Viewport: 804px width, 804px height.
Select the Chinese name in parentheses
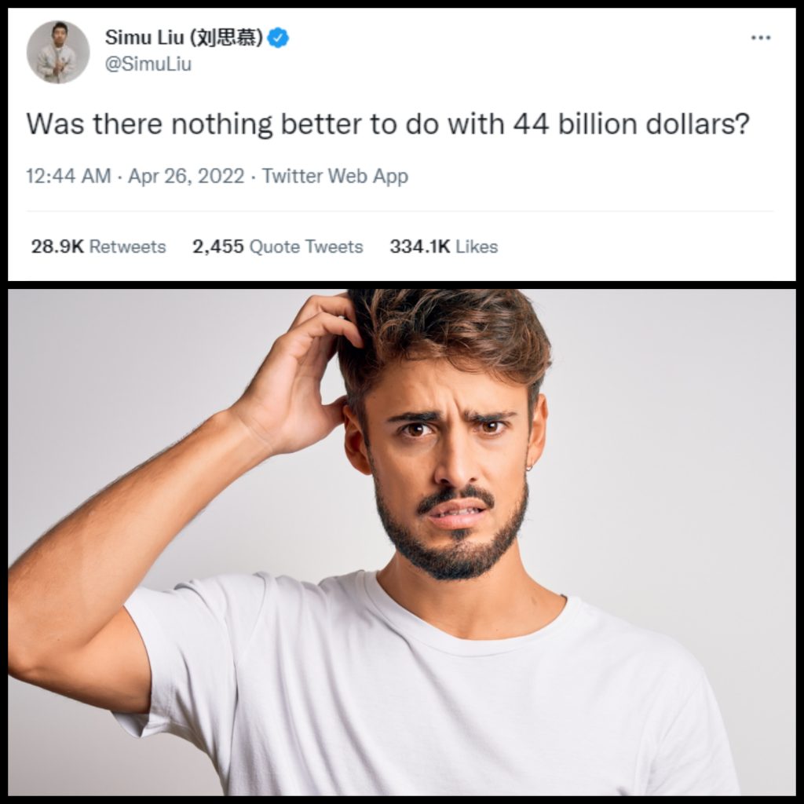click(227, 37)
